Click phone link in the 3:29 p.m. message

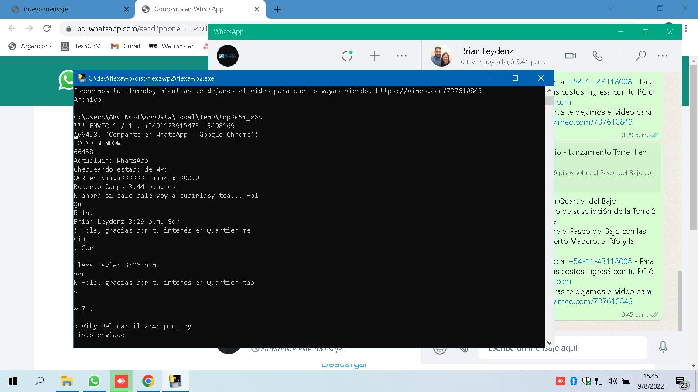[x=600, y=82]
